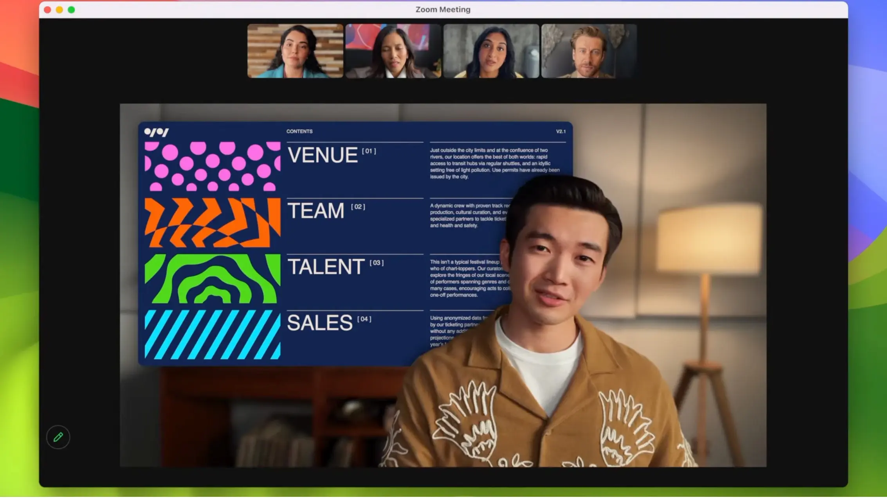Click the [02] number beside TEAM
The height and width of the screenshot is (498, 887).
point(358,207)
